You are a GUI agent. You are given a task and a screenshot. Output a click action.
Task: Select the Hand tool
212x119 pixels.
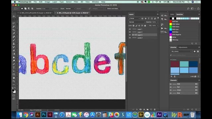point(14,78)
